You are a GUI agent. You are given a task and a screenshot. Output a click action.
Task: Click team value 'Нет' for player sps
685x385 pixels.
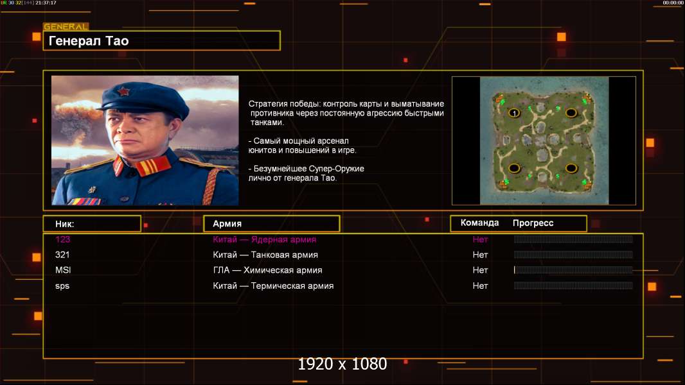[x=480, y=286]
